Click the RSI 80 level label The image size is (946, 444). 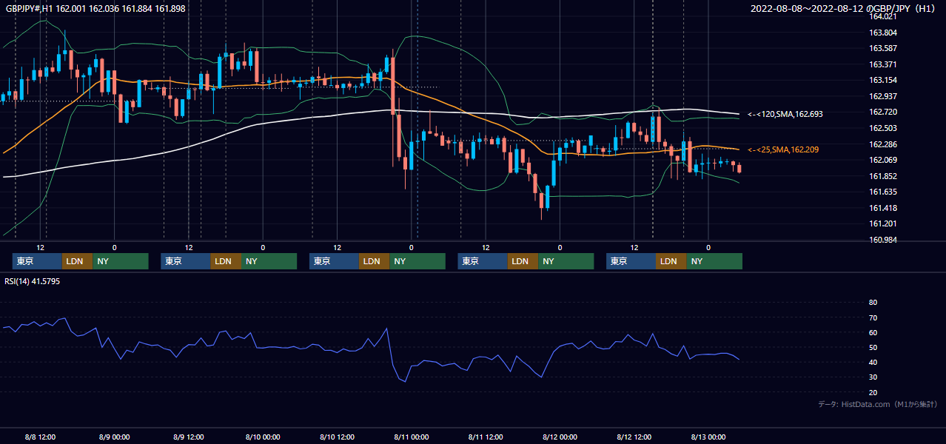click(873, 303)
